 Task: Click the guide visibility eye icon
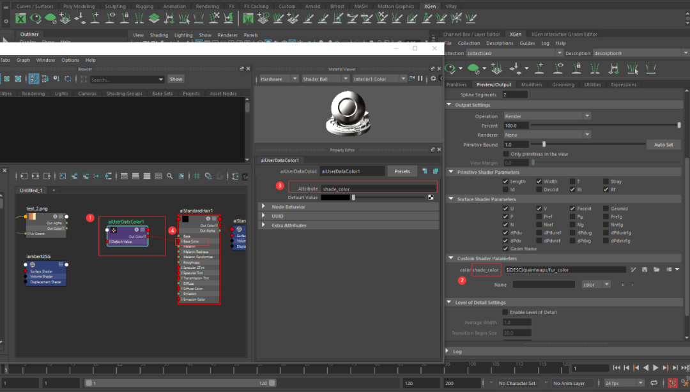558,68
